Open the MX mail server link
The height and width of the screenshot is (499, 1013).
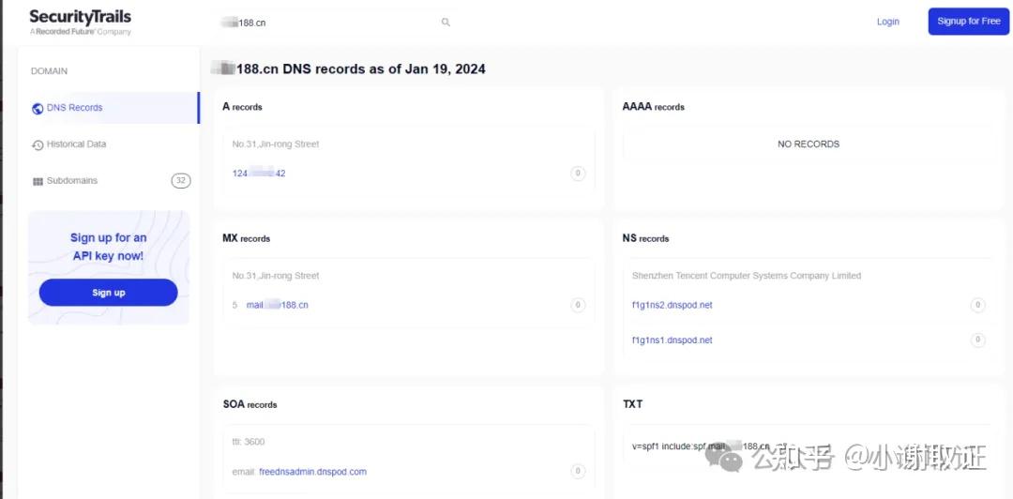pyautogui.click(x=277, y=305)
